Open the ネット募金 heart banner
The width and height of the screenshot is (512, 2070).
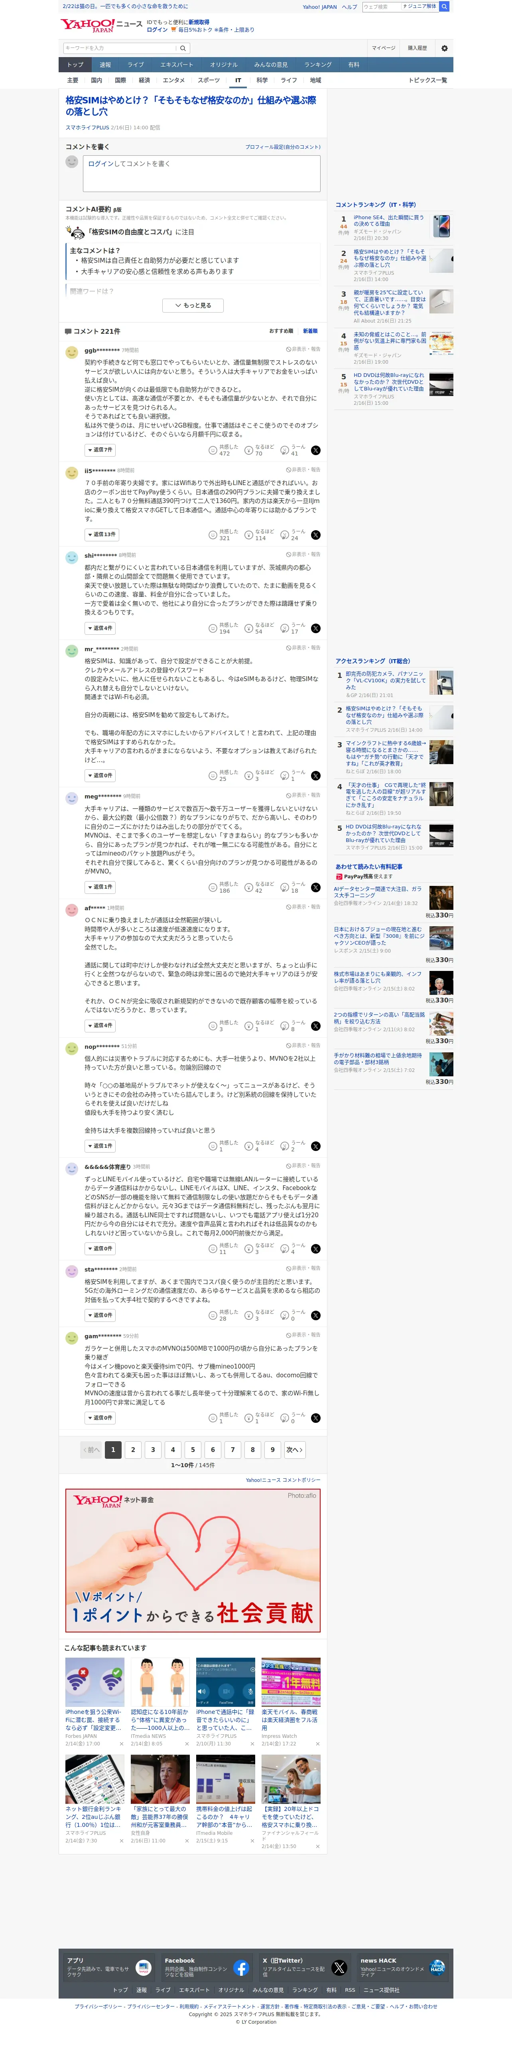(x=193, y=1561)
